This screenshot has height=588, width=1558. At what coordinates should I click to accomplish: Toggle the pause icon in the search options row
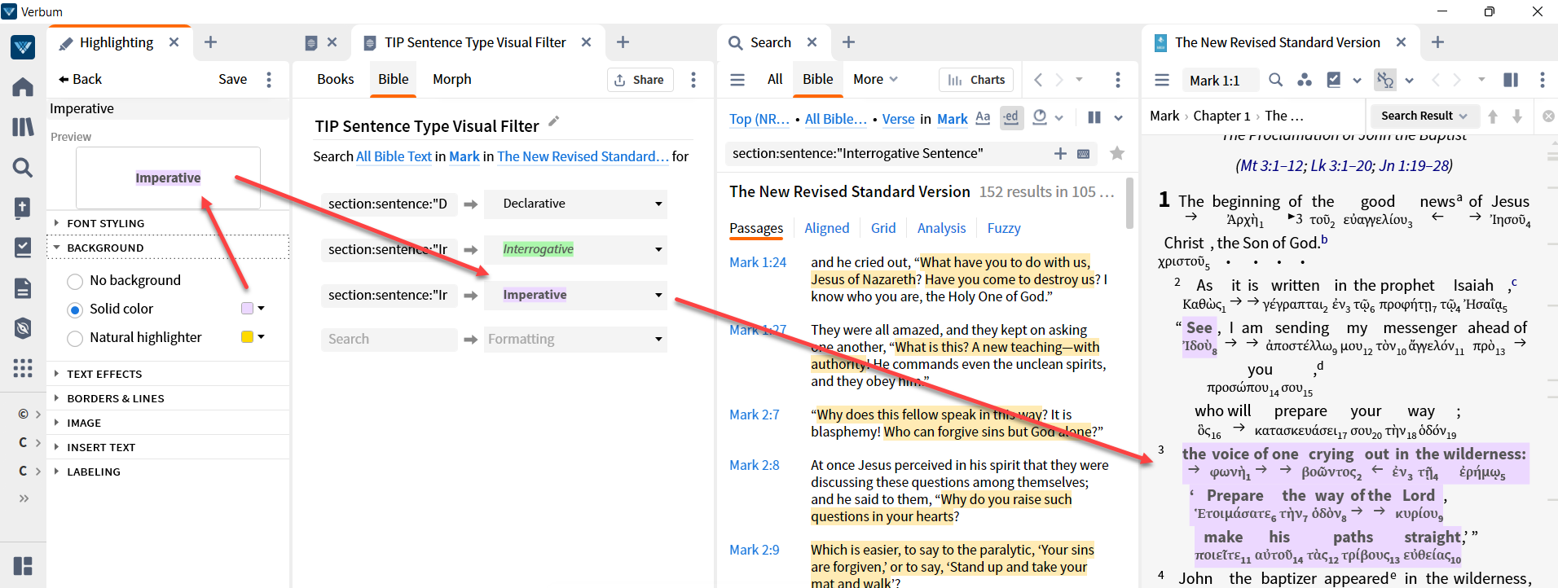pyautogui.click(x=1094, y=117)
